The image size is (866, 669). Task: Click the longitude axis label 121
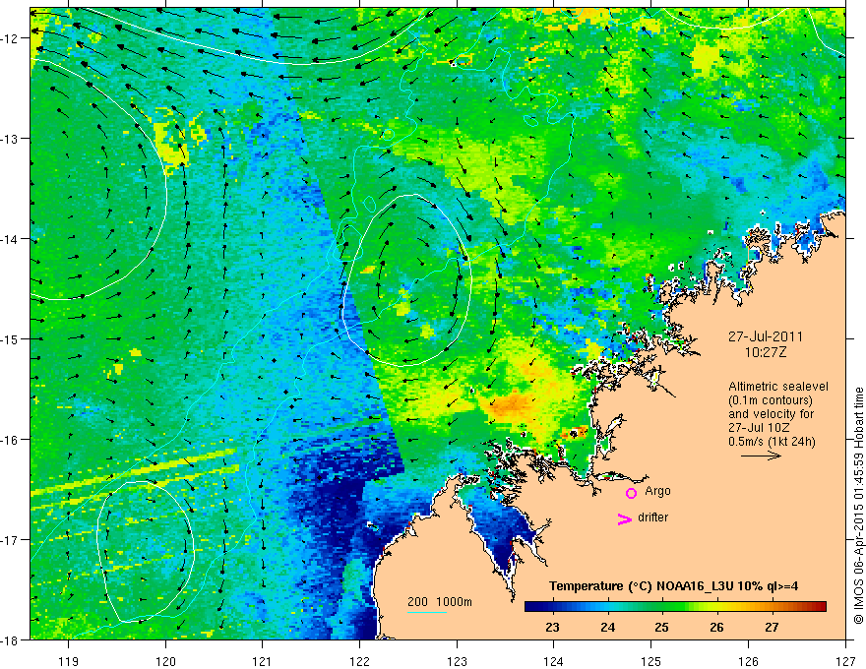tap(263, 661)
